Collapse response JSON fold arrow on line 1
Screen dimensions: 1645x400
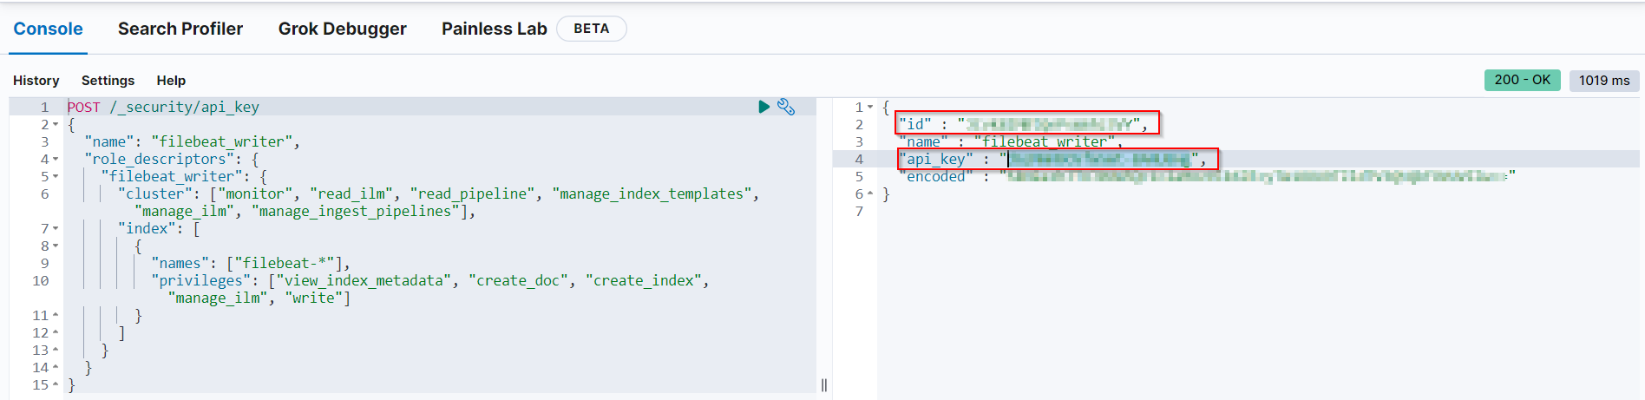tap(870, 107)
